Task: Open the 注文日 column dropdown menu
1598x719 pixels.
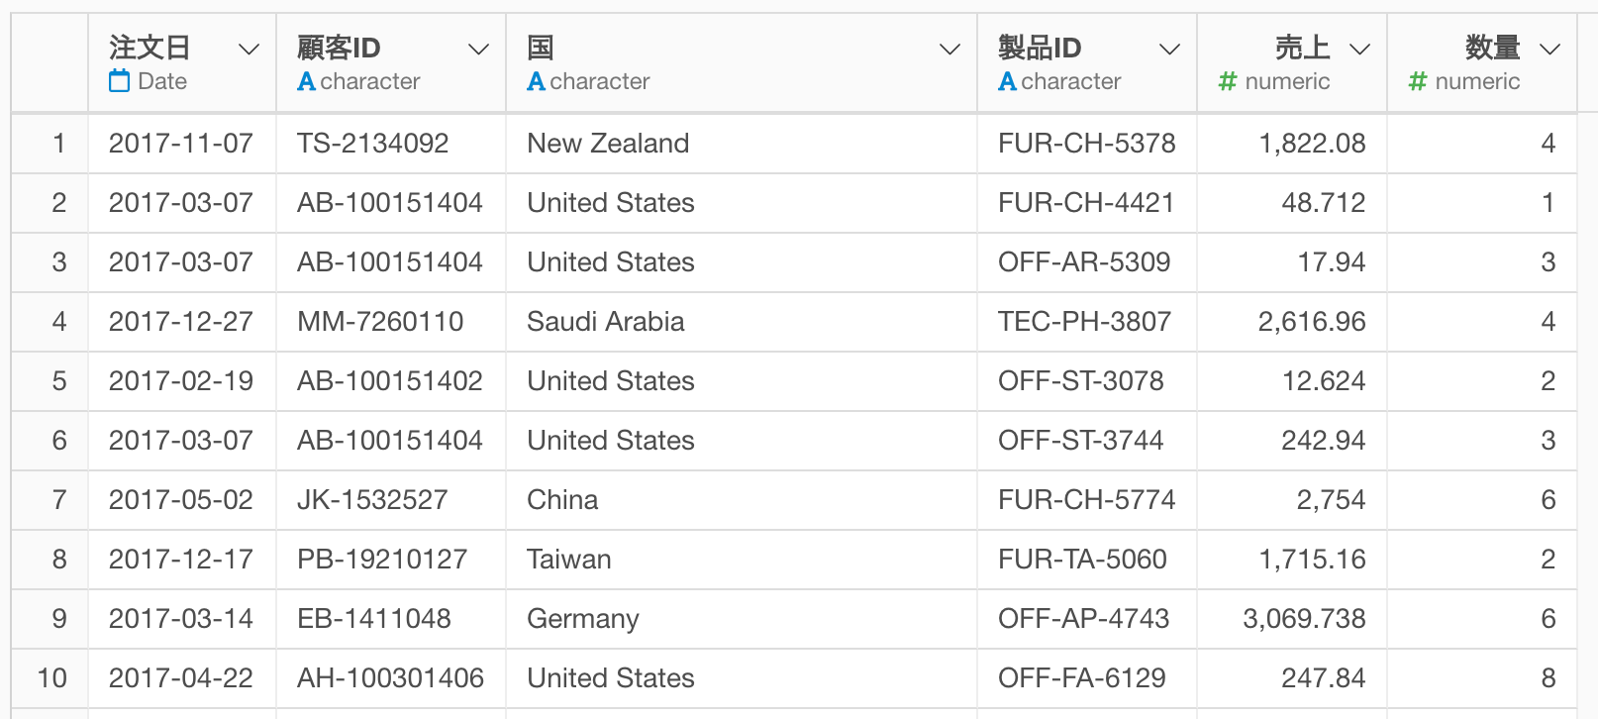Action: pyautogui.click(x=250, y=49)
